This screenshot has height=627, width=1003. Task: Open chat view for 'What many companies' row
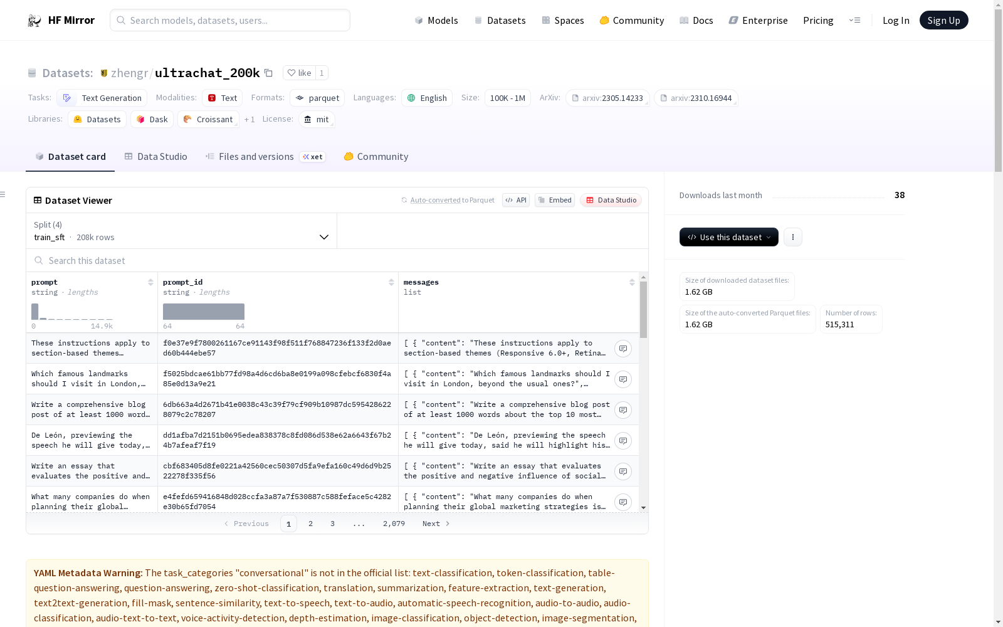click(x=622, y=502)
